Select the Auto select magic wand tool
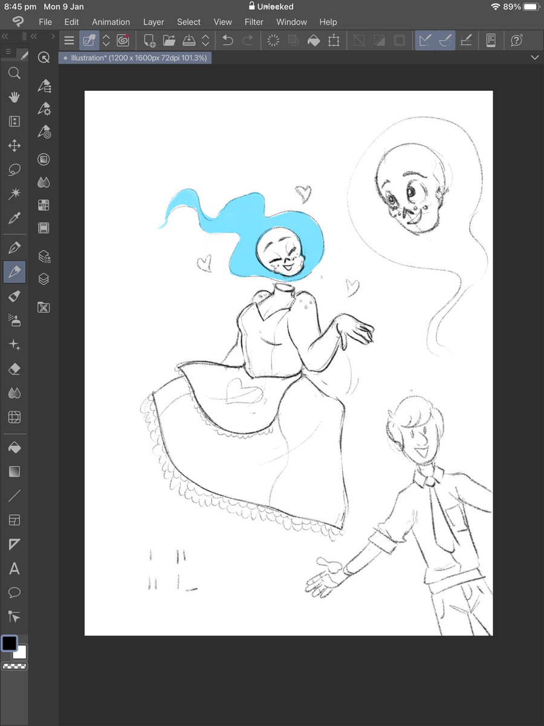Image resolution: width=544 pixels, height=726 pixels. (15, 194)
